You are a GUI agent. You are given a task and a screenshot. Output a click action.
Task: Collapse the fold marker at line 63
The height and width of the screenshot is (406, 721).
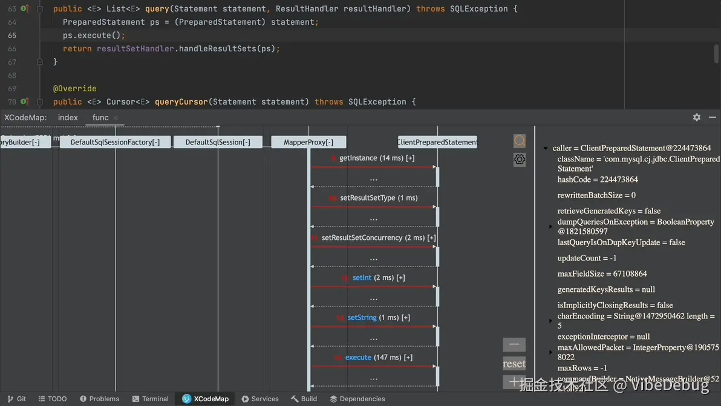tap(40, 8)
